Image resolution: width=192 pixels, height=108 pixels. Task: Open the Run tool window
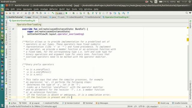click(x=13, y=103)
